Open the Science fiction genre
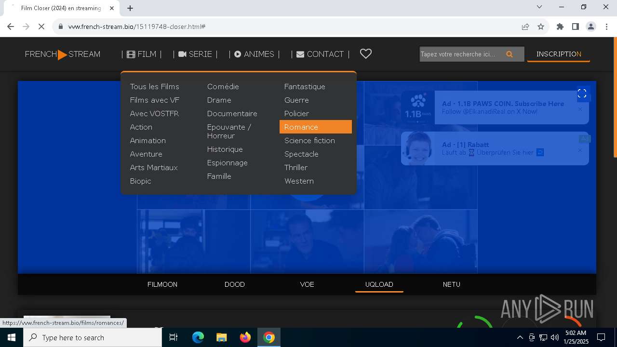The height and width of the screenshot is (347, 617). point(309,141)
